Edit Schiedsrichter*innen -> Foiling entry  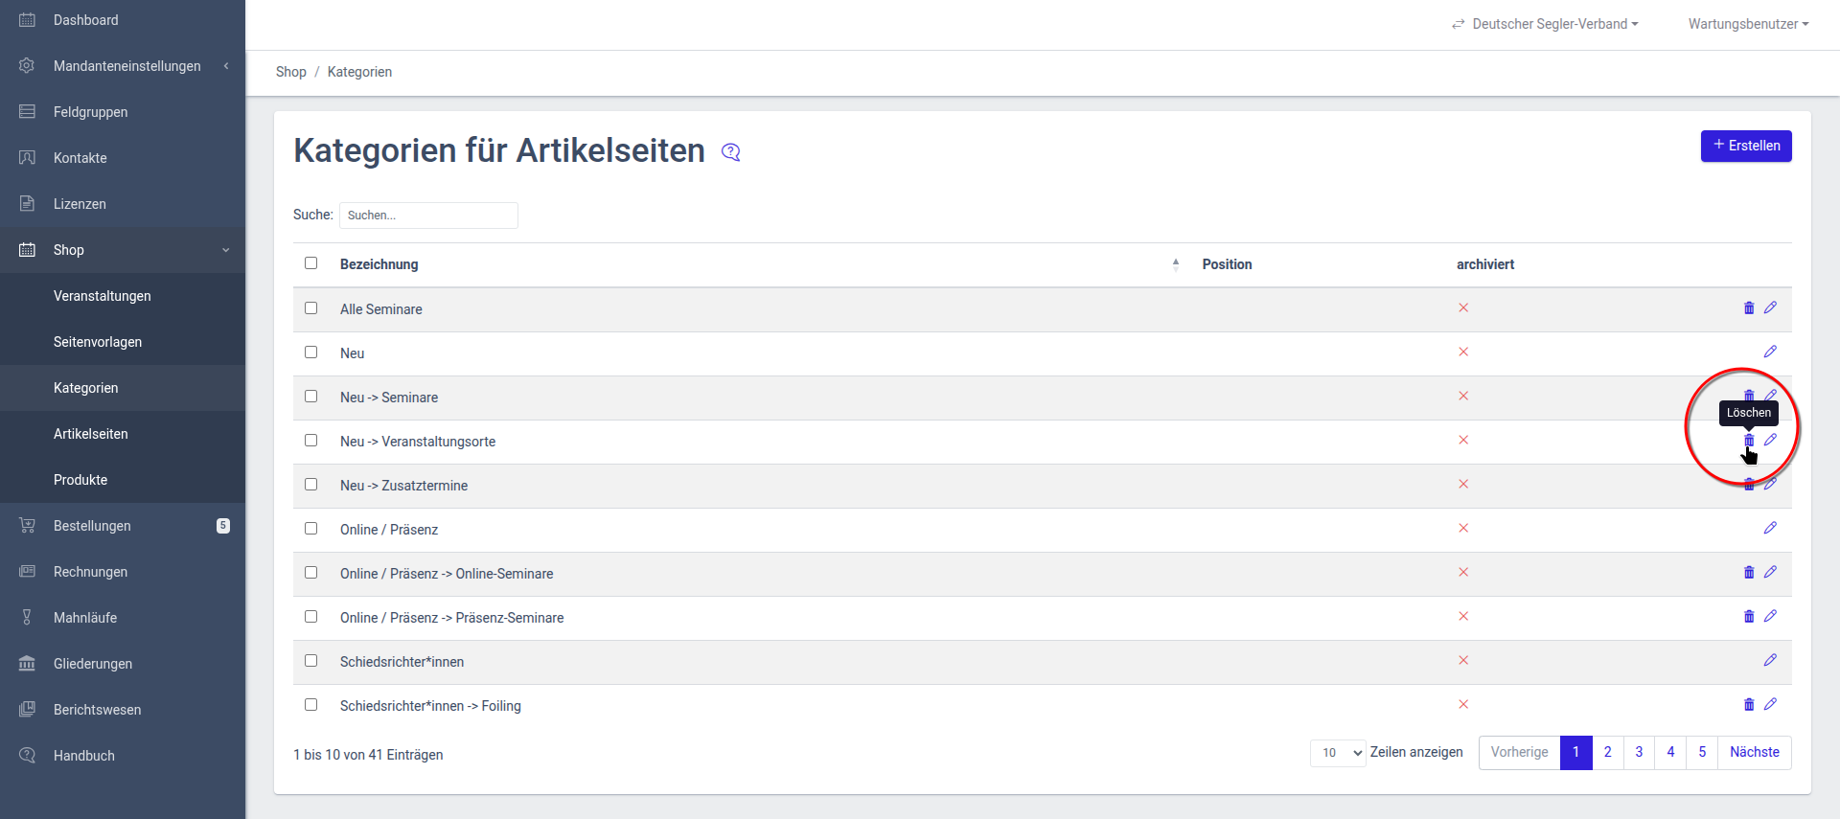(x=1770, y=704)
